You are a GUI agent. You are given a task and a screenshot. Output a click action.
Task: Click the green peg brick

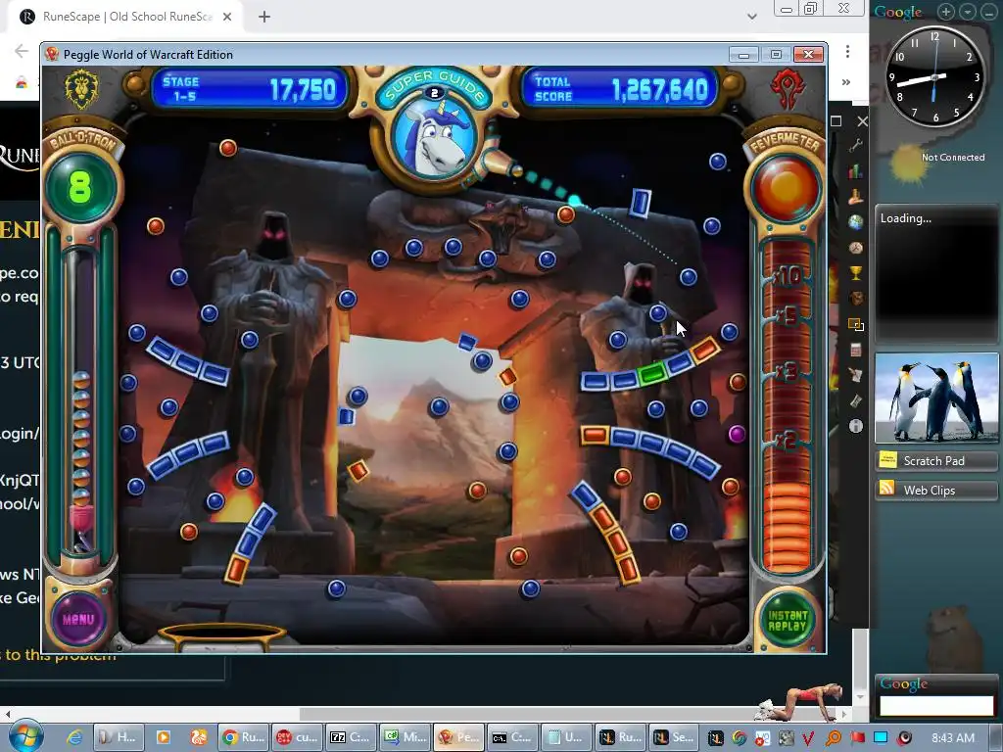[652, 373]
